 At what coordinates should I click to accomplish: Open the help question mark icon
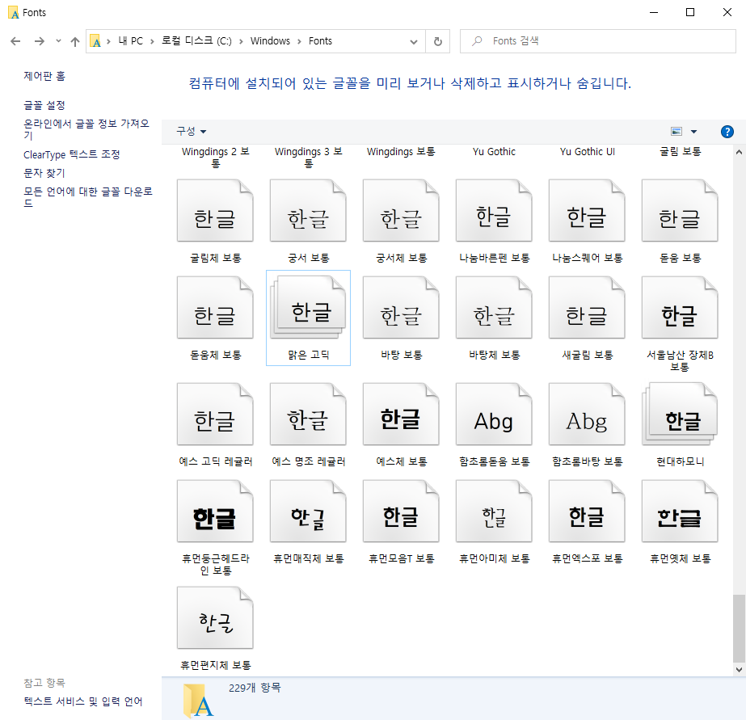pyautogui.click(x=727, y=132)
